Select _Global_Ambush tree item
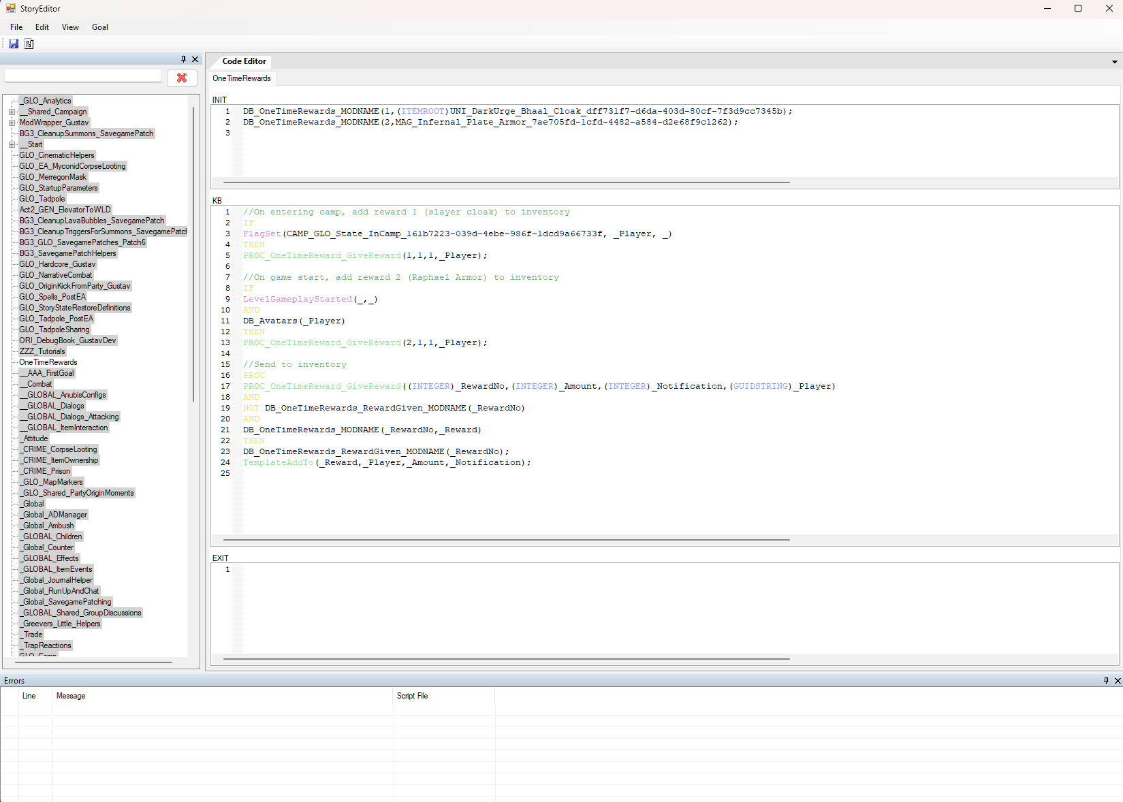 coord(47,526)
